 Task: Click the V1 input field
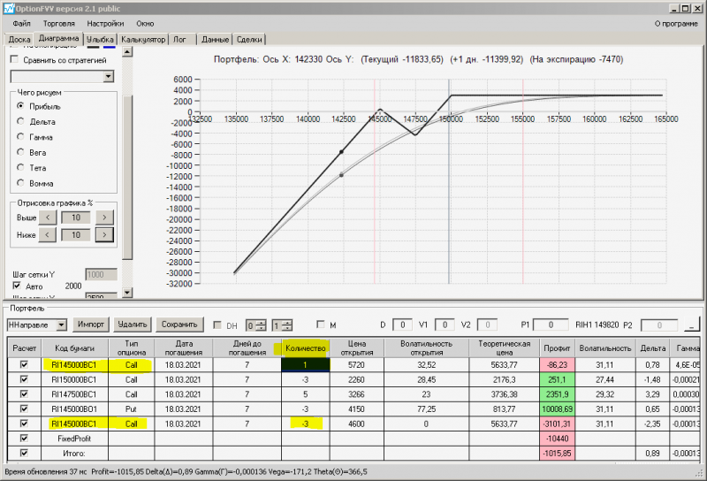(x=445, y=324)
